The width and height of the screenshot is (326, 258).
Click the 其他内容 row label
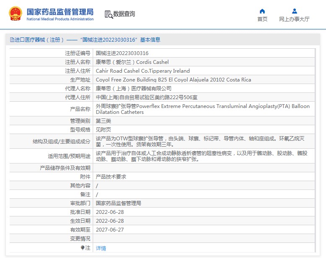point(80,186)
